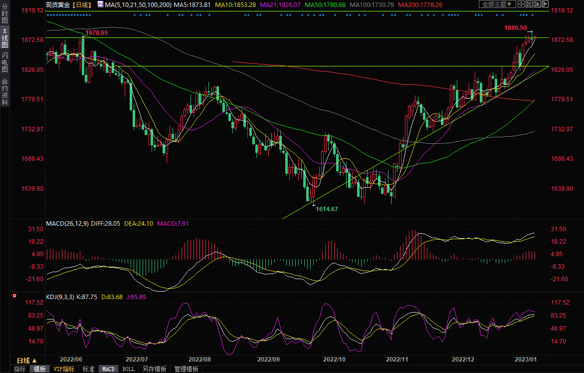The image size is (584, 373).
Task: Click the exit panel arrow icon
Action: (x=546, y=4)
